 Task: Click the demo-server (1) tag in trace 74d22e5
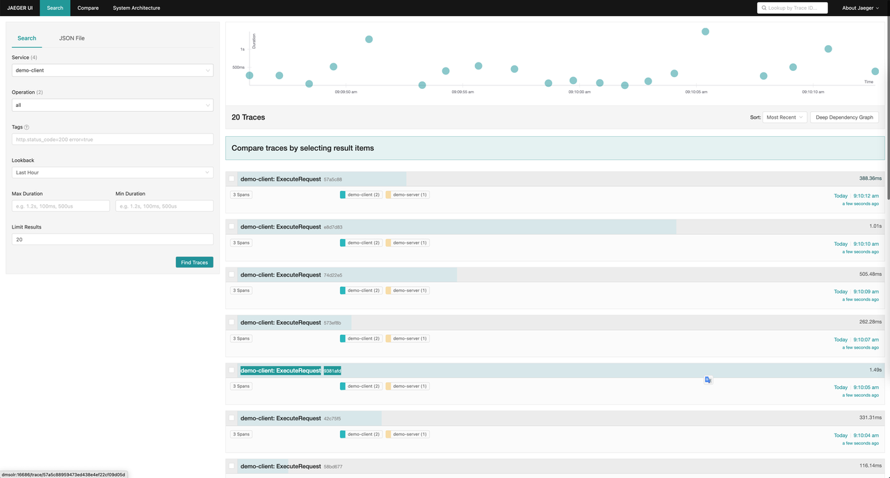[407, 290]
